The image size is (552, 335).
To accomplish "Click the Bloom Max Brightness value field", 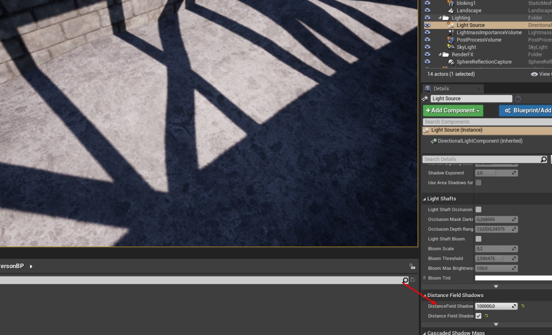I will pyautogui.click(x=496, y=268).
